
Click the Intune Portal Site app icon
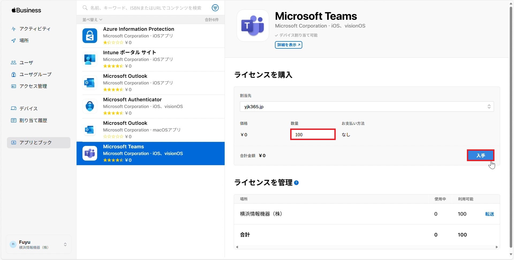(90, 59)
